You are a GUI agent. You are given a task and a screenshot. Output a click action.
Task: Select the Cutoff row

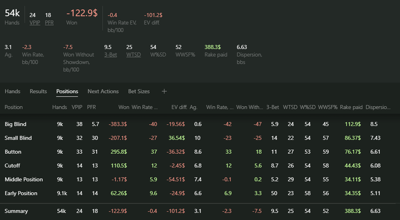pos(200,166)
